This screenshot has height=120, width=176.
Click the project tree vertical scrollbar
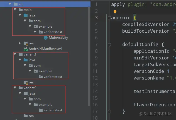pos(89,56)
